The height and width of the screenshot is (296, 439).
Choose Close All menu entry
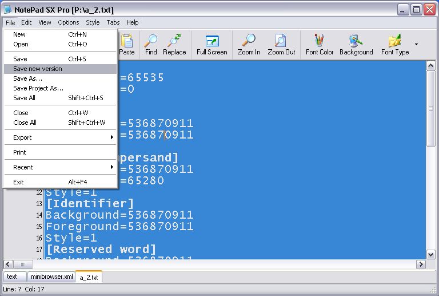click(x=60, y=123)
